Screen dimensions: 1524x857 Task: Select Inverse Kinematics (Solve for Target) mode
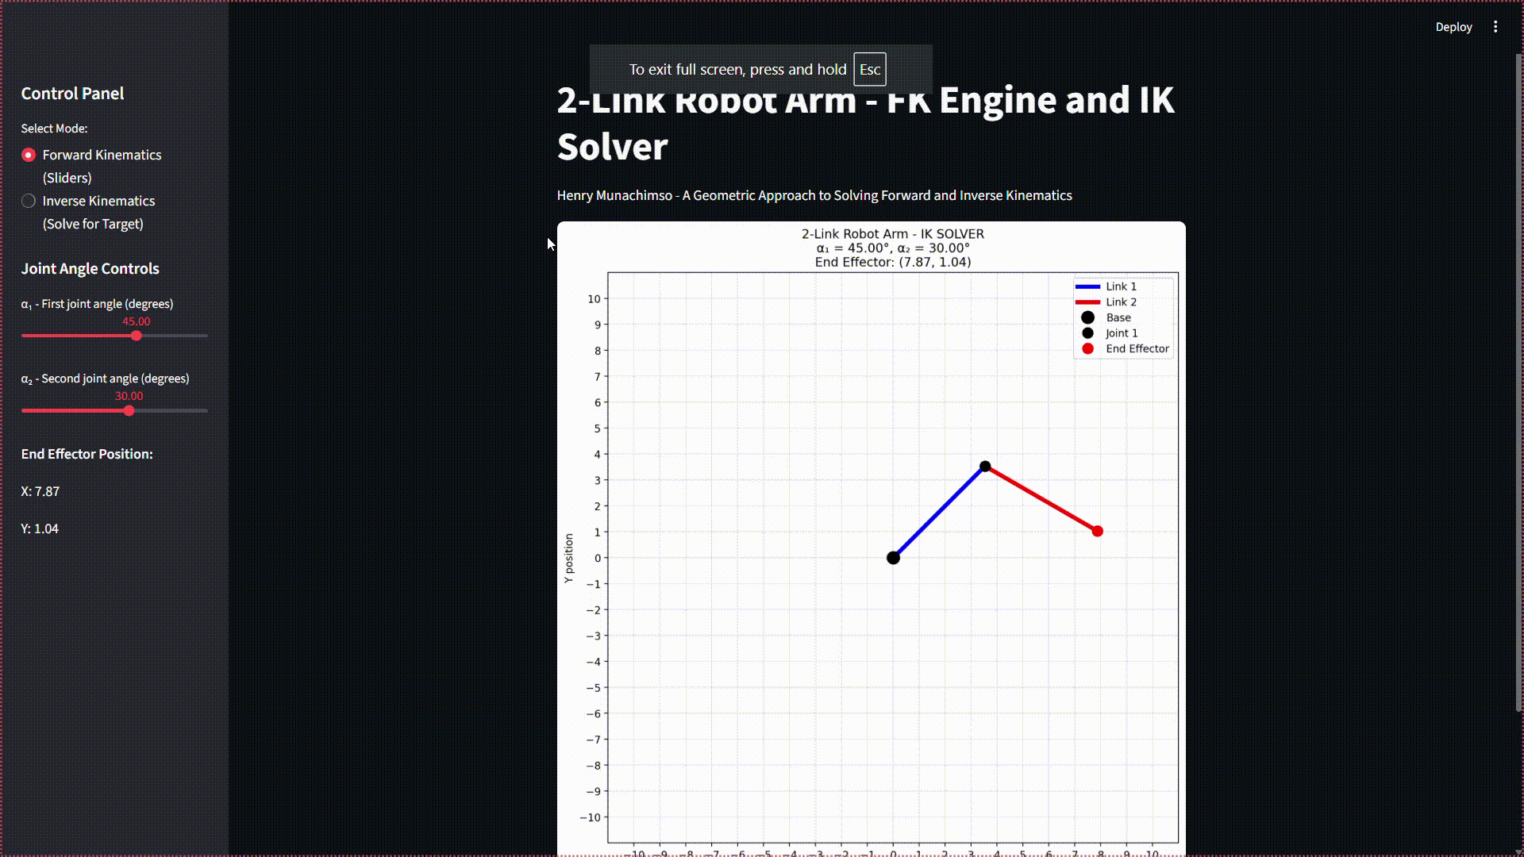(29, 201)
